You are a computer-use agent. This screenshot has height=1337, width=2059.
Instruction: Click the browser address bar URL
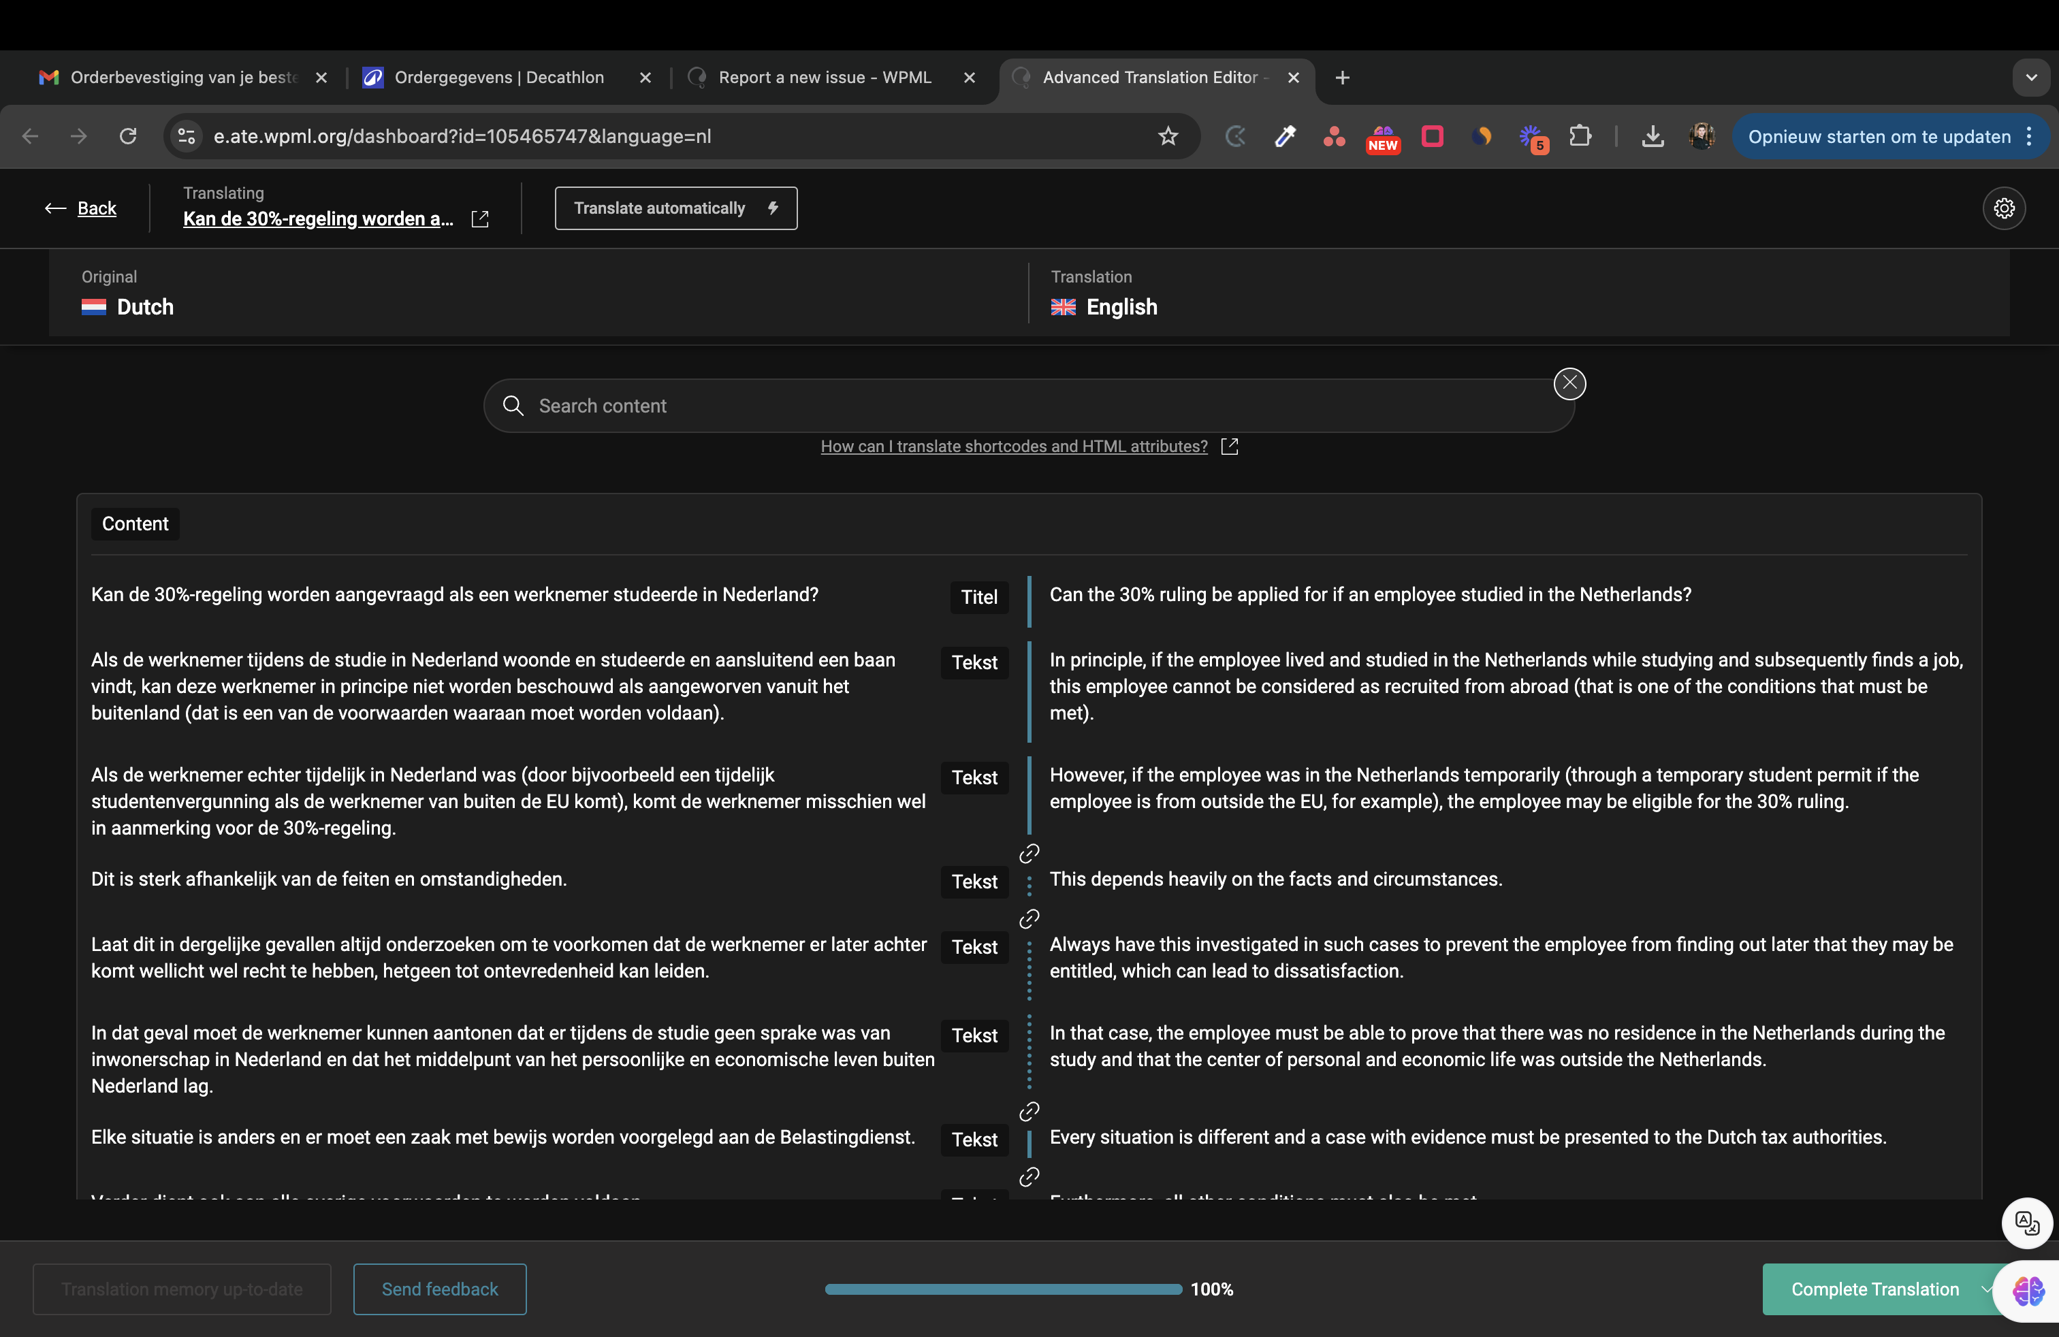coord(462,135)
